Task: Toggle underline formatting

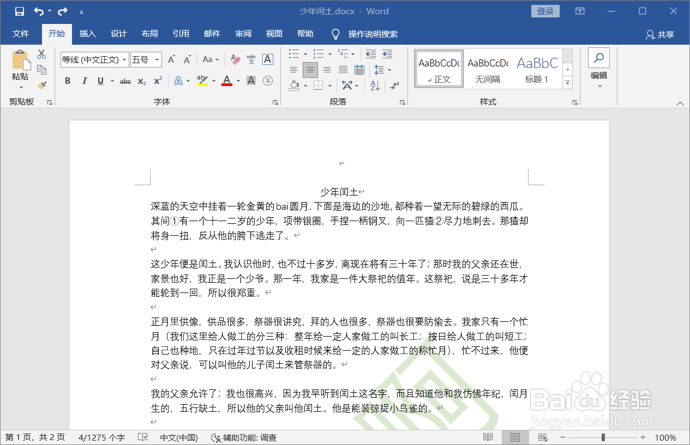Action: 100,81
